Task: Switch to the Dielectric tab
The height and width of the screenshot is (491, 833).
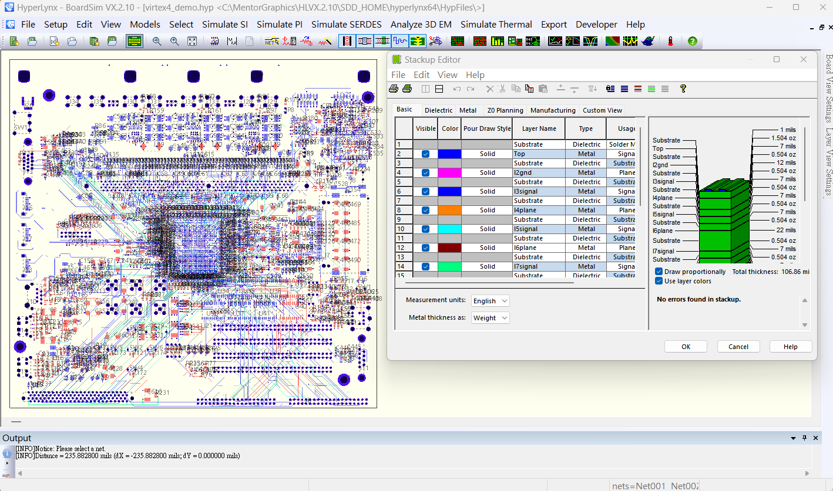Action: point(439,110)
